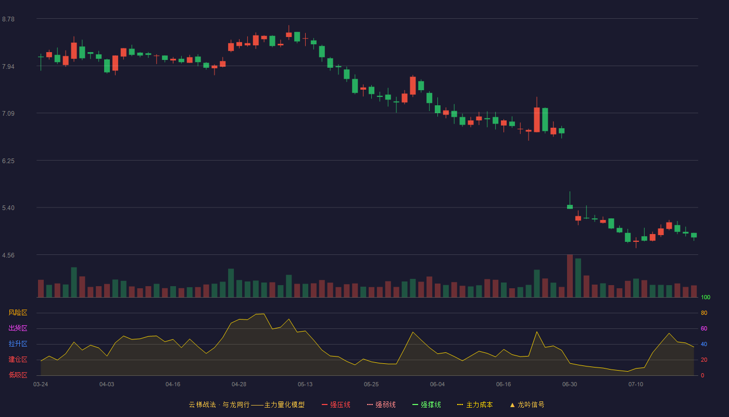729x417 pixels.
Task: Click the 8.78 price axis label
Action: pos(8,19)
